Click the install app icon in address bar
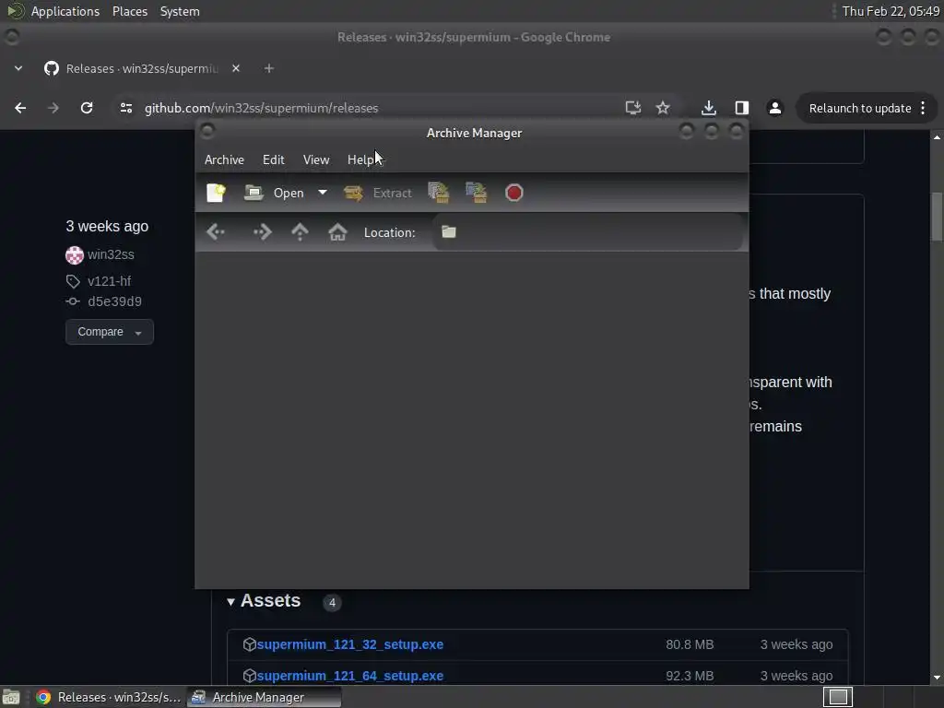Image resolution: width=944 pixels, height=708 pixels. [632, 108]
